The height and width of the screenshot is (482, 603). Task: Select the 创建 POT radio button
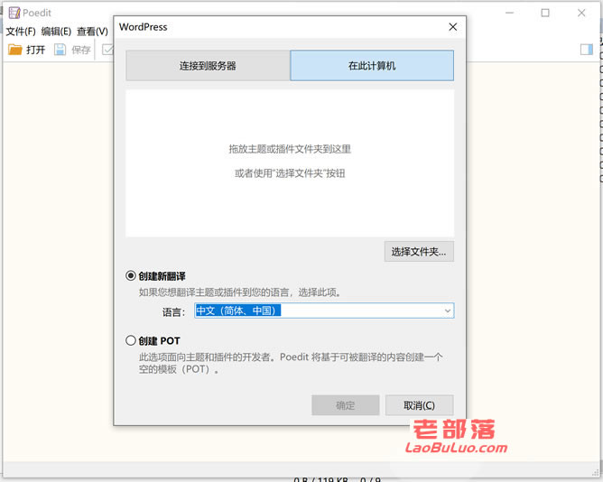[131, 340]
